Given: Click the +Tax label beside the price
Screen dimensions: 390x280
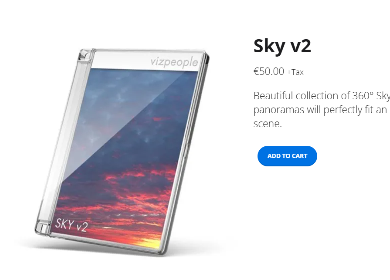Looking at the screenshot, I should point(295,72).
